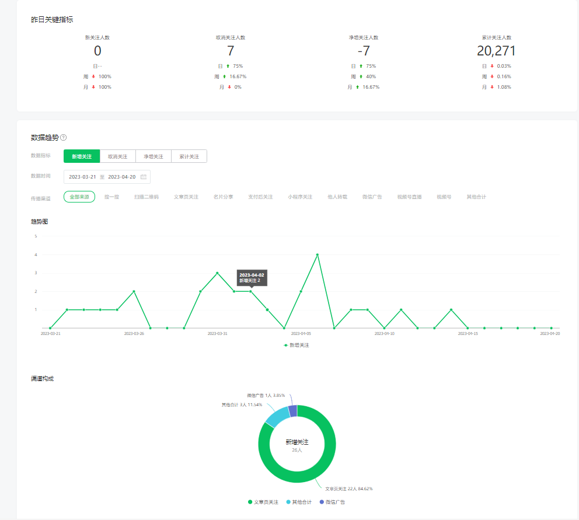Filter channel by 小程序关注
Image resolution: width=579 pixels, height=520 pixels.
pos(300,197)
